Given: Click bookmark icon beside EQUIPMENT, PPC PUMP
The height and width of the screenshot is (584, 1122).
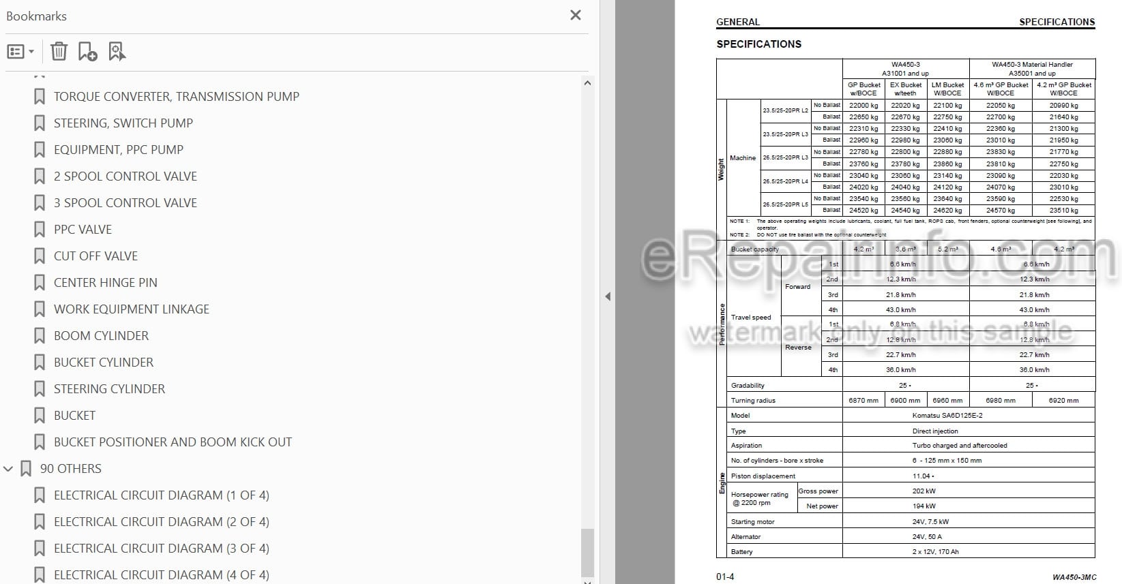Looking at the screenshot, I should tap(40, 150).
